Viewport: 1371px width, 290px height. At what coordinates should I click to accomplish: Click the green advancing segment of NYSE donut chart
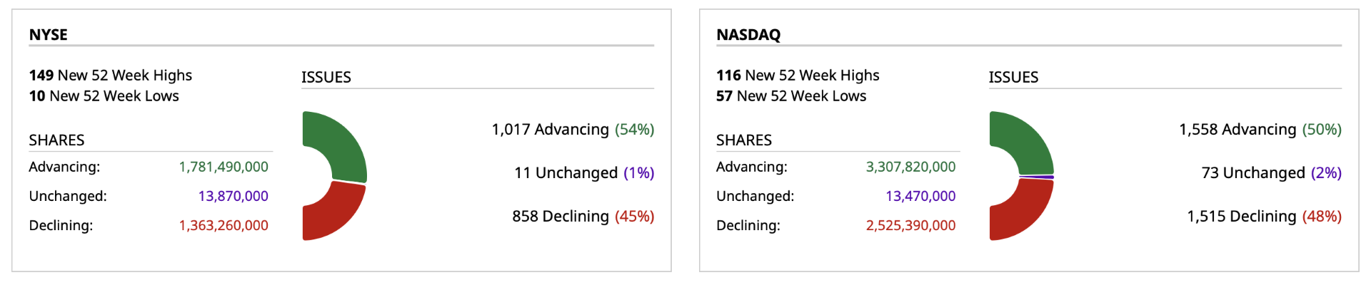tap(343, 143)
